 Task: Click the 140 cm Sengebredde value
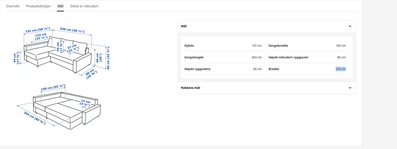click(x=341, y=46)
